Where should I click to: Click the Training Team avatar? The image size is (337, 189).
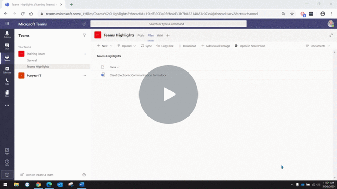pos(21,54)
